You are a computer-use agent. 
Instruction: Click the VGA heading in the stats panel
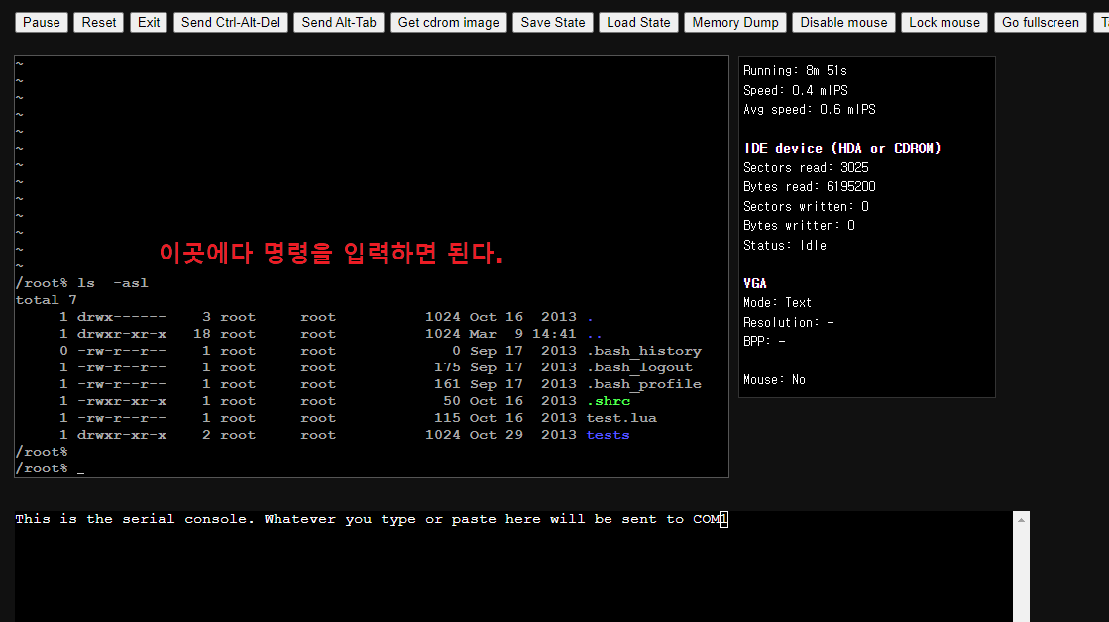[754, 283]
